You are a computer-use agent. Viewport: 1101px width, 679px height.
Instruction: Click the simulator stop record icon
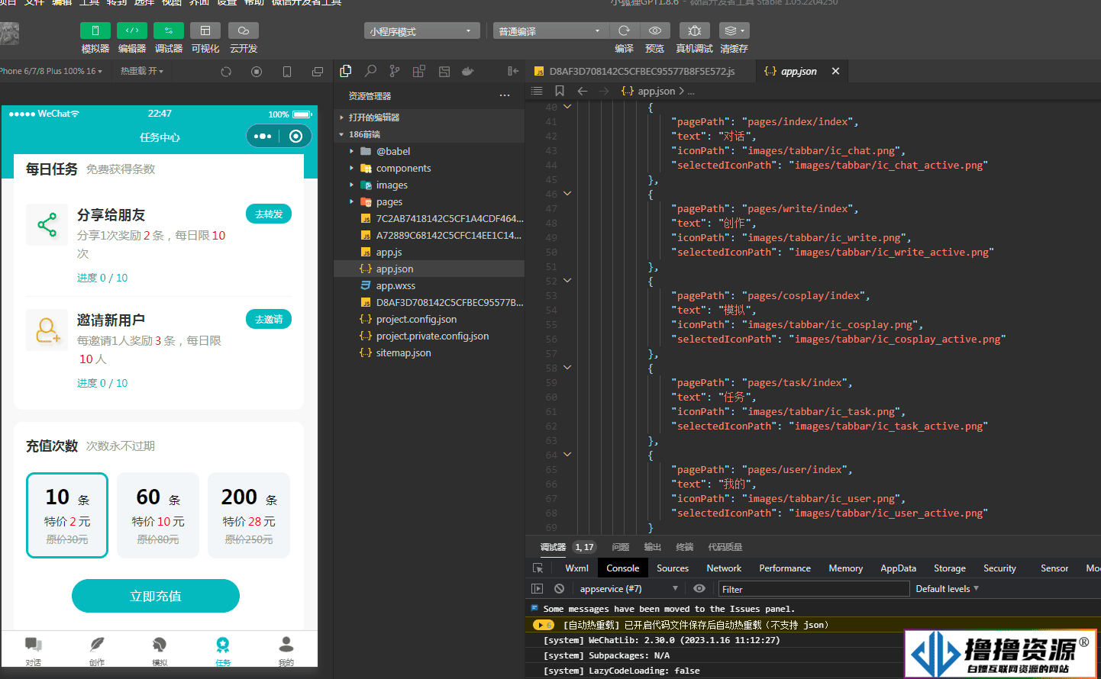pyautogui.click(x=257, y=72)
